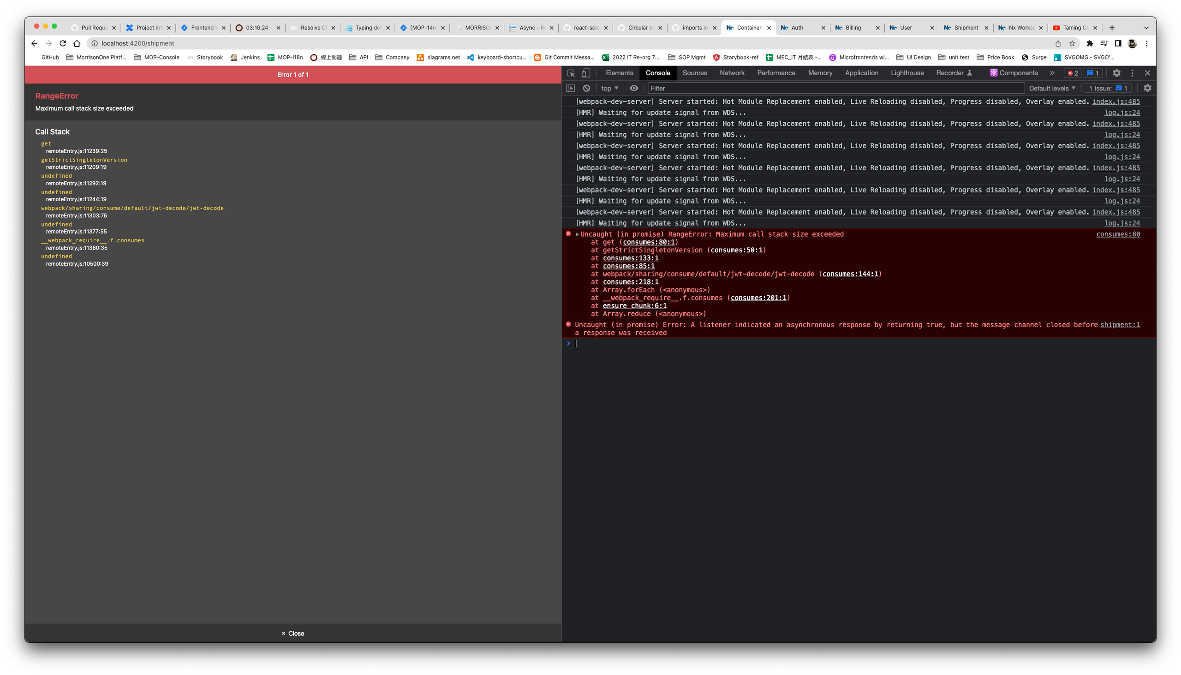Open Default levels dropdown
The height and width of the screenshot is (675, 1181).
click(1052, 88)
